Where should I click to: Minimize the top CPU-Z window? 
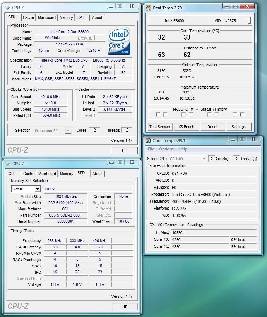tap(111, 6)
